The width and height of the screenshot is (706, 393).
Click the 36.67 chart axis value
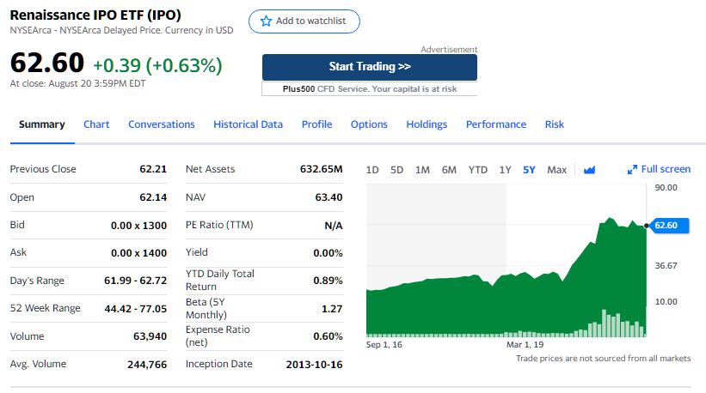click(666, 266)
